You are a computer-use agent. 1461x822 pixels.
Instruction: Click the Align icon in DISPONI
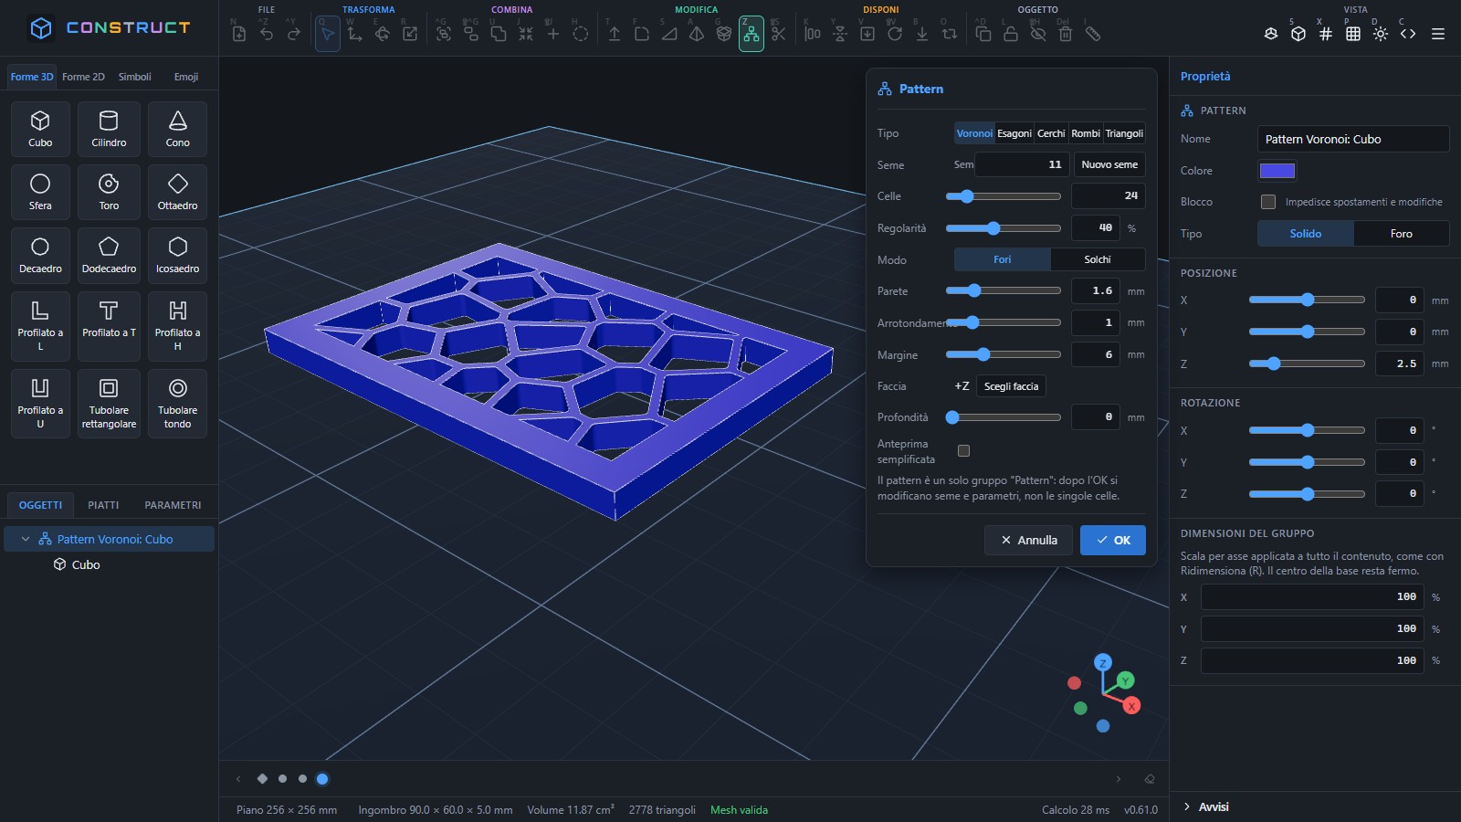click(x=813, y=34)
